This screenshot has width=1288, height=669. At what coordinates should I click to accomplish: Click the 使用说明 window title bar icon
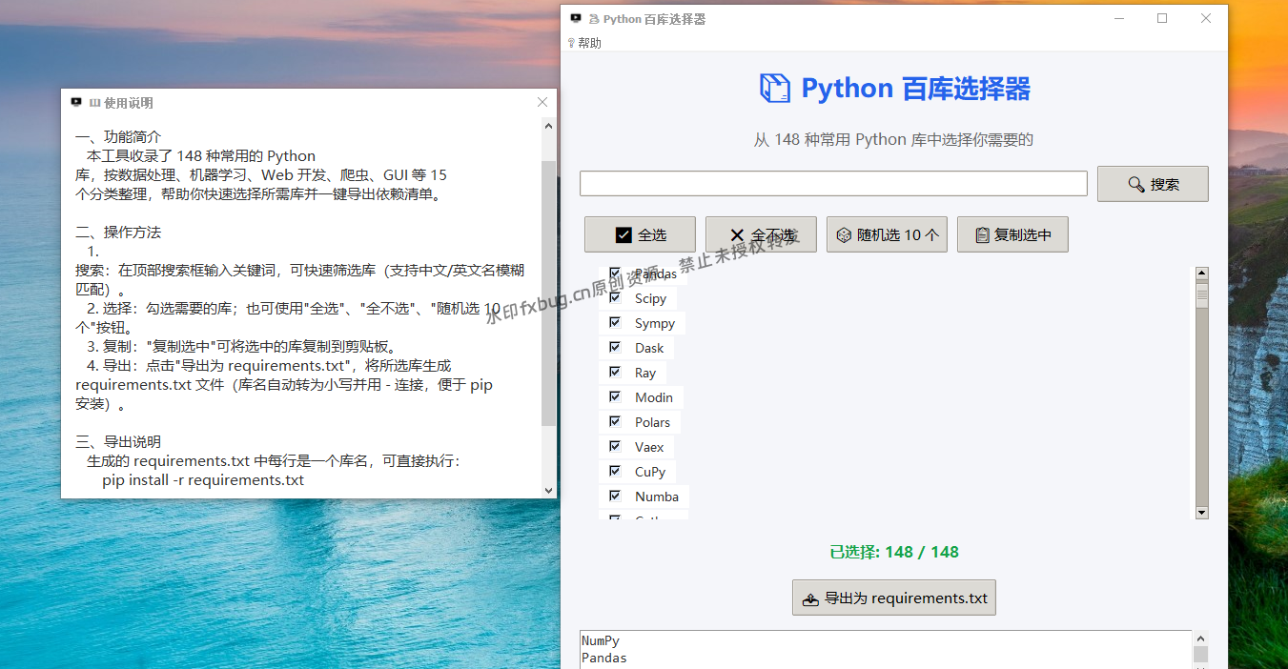tap(76, 102)
